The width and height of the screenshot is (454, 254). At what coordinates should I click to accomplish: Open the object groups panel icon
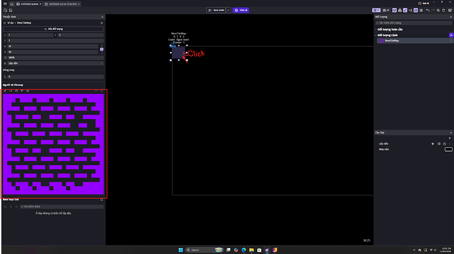click(x=400, y=10)
